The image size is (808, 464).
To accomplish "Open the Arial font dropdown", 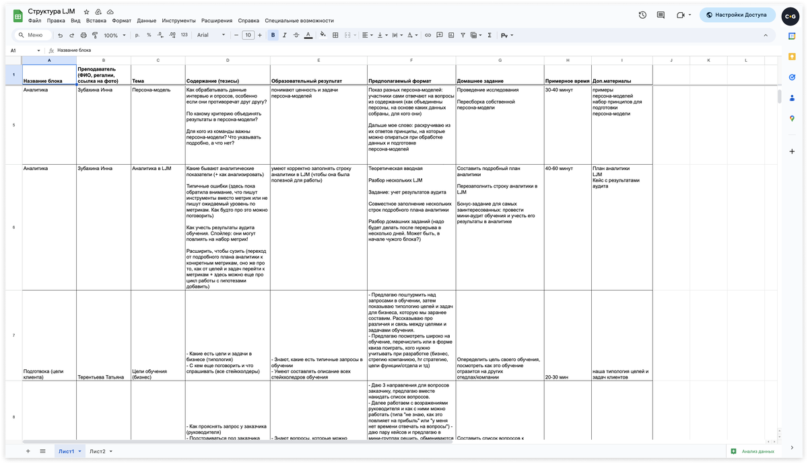I will pos(211,35).
